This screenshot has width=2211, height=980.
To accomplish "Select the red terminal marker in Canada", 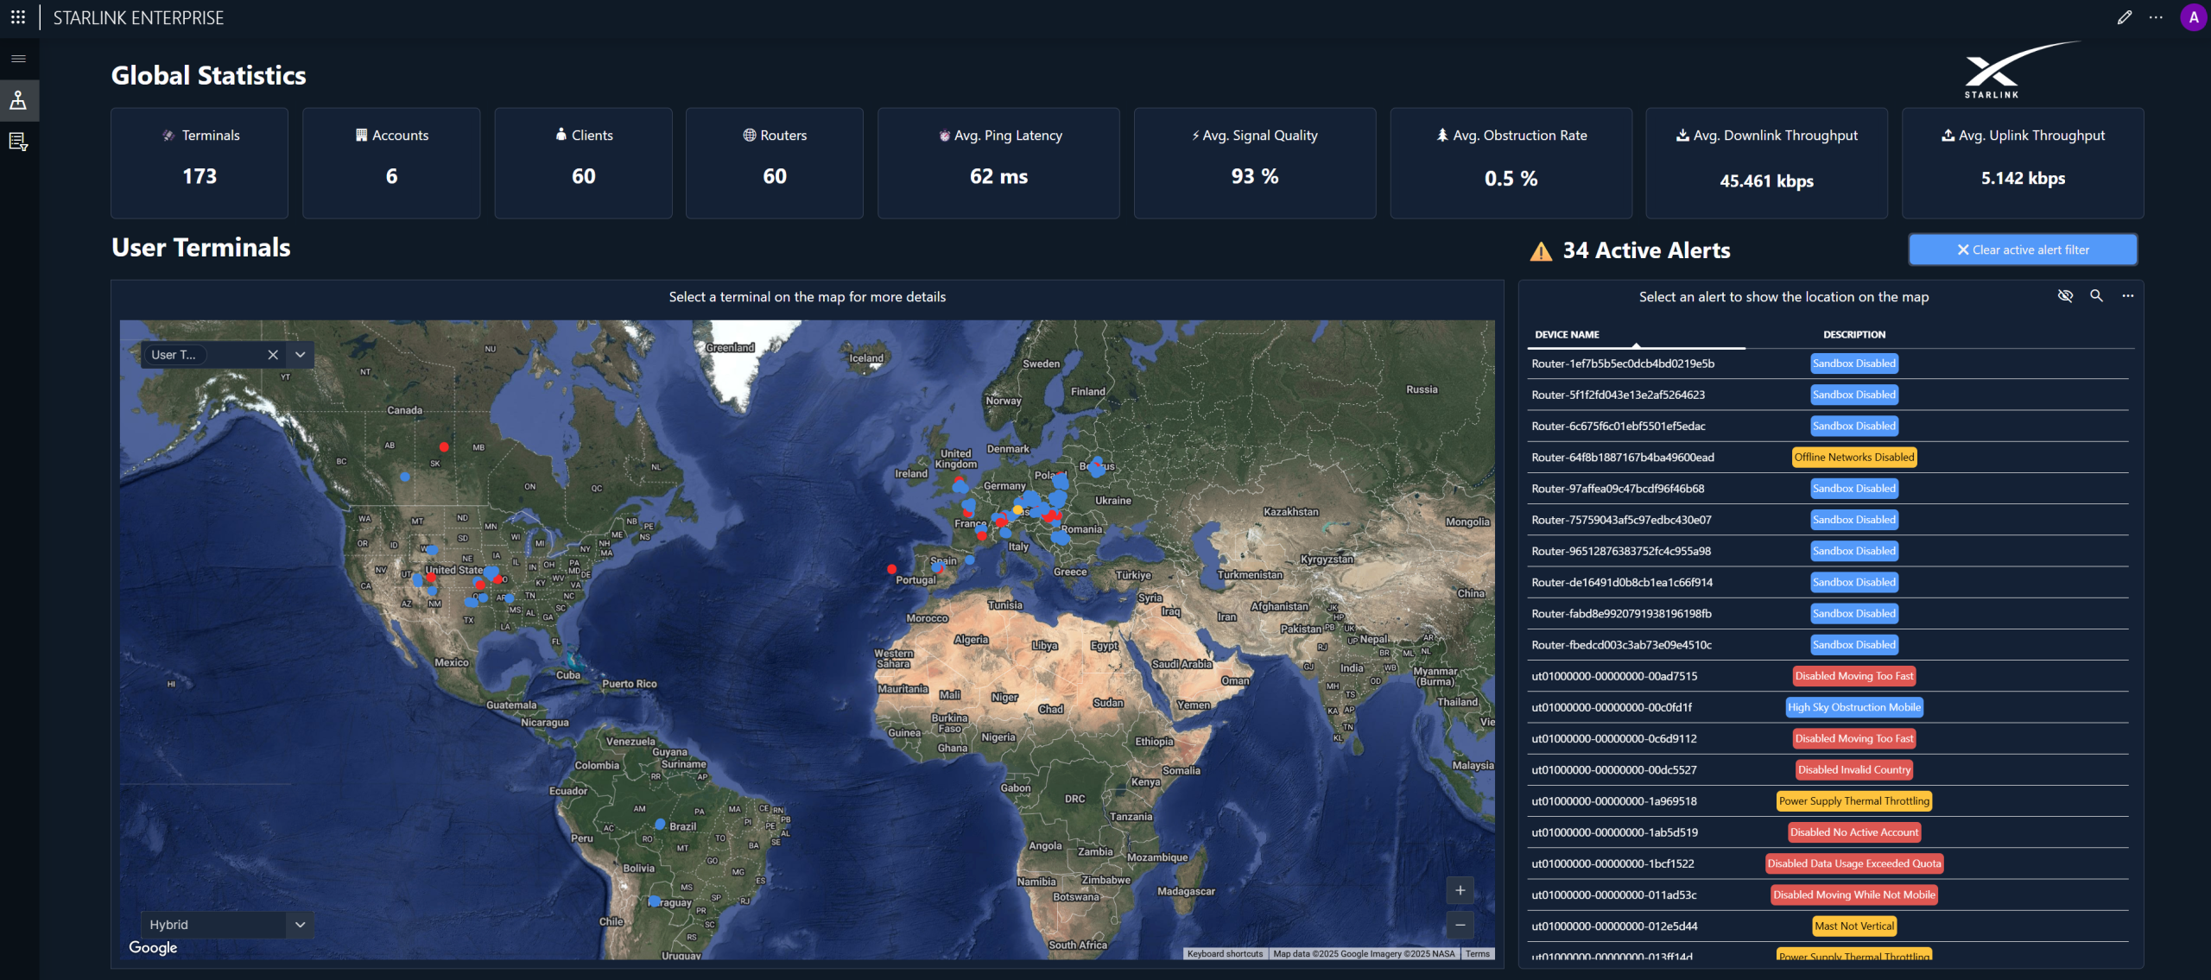I will coord(444,447).
